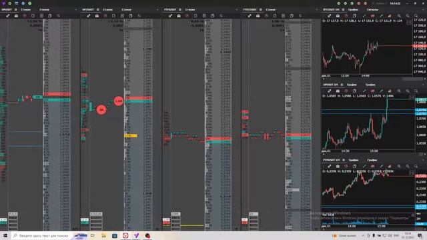The width and height of the screenshot is (427, 240).
Task: Click volume input box at bottom of FTMUSDT panel
Action: click(x=175, y=214)
